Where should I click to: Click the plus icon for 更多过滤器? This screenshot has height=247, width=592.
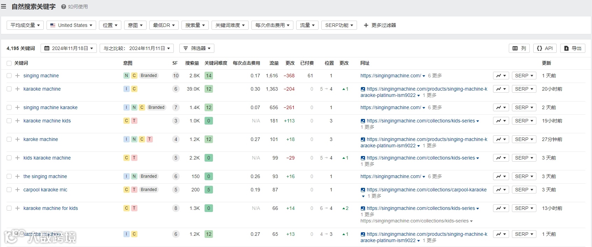pos(366,25)
